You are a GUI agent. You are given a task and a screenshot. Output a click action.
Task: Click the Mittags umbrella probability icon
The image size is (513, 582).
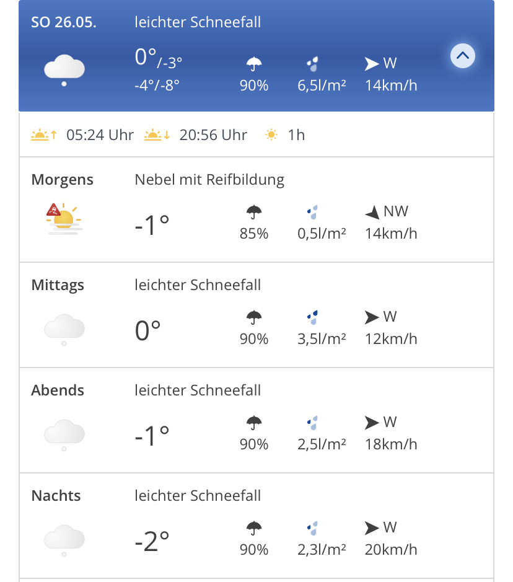click(254, 317)
